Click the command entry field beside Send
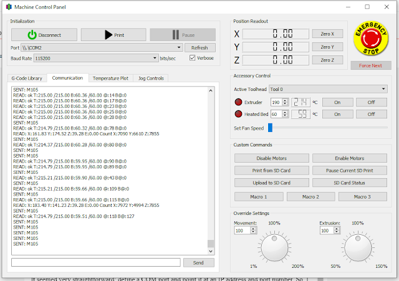Viewport: 399px width, 281px height. pyautogui.click(x=95, y=262)
